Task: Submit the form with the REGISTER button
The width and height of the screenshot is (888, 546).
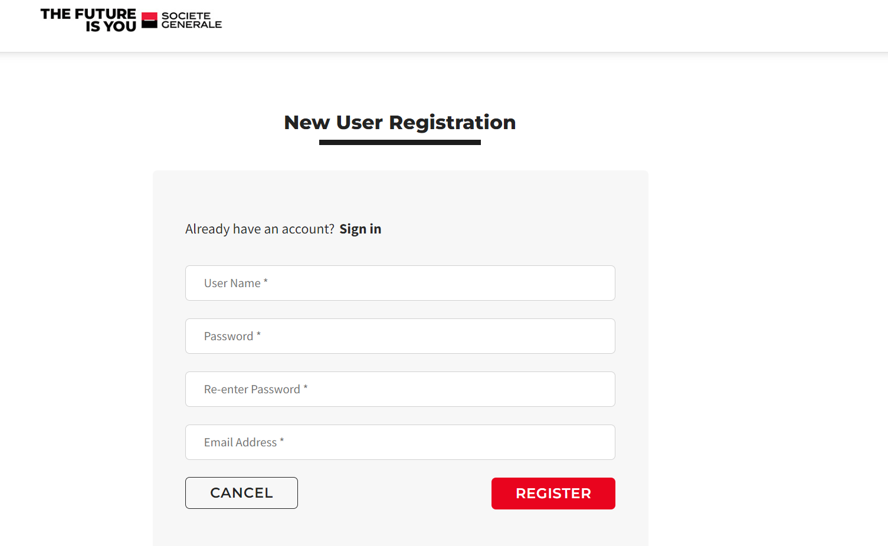Action: [x=553, y=494]
